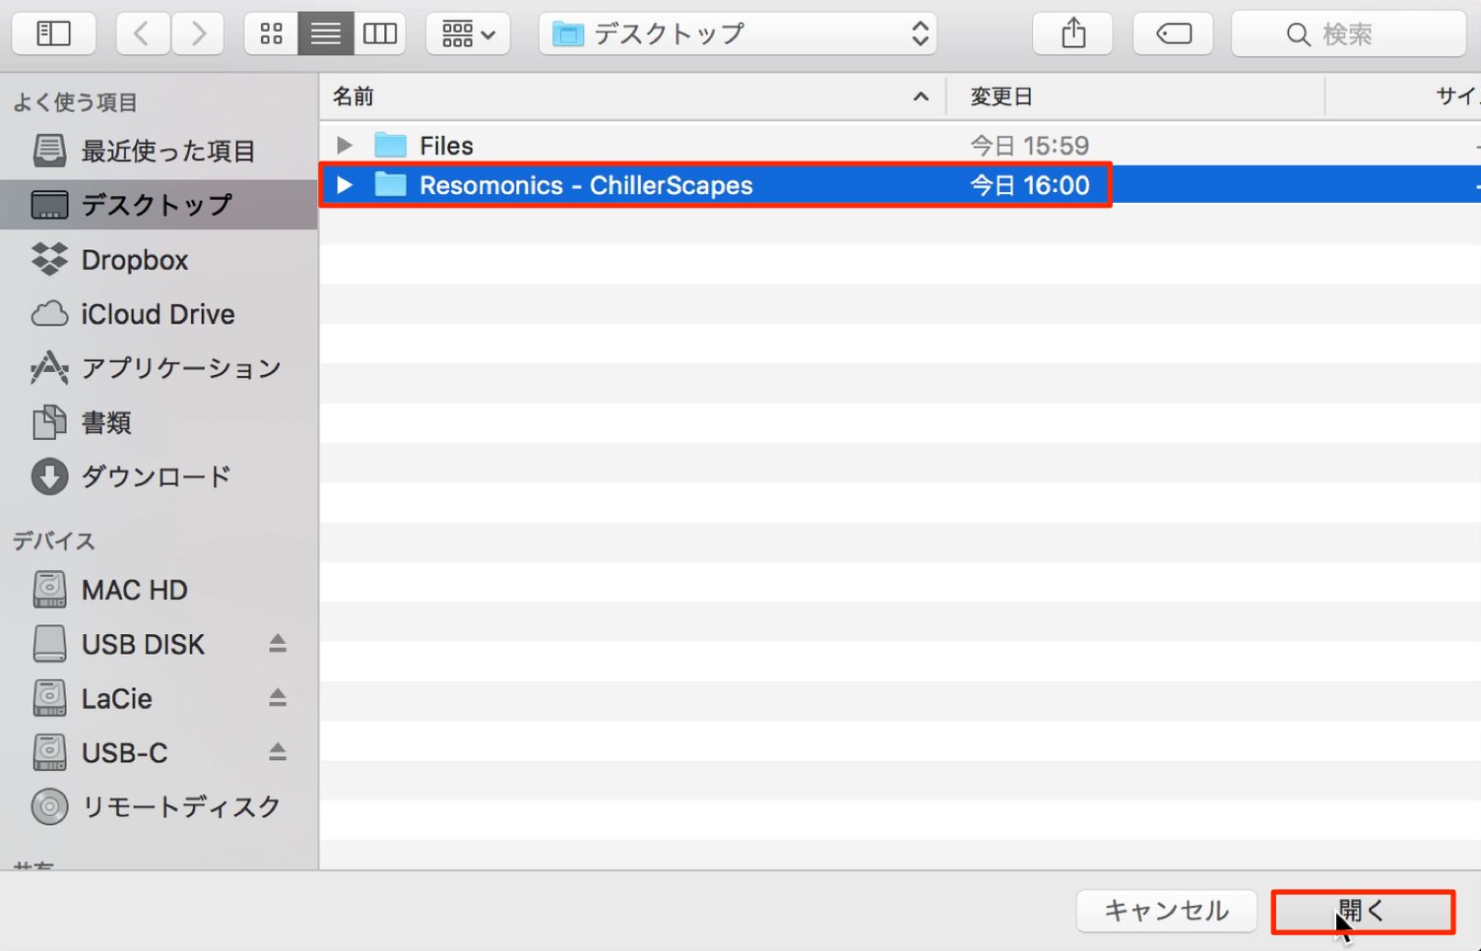Click the MAC HD drive icon

click(49, 590)
